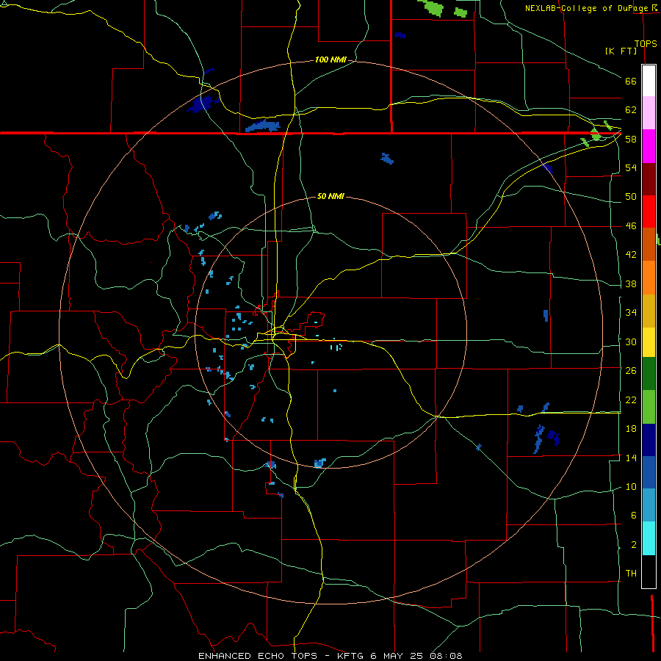
Task: Click the white swatch atop the tops scale
Action: pyautogui.click(x=649, y=81)
